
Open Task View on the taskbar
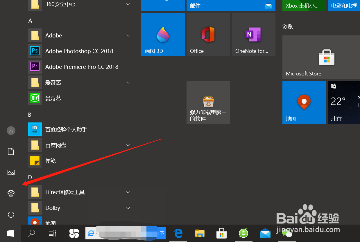(x=52, y=233)
